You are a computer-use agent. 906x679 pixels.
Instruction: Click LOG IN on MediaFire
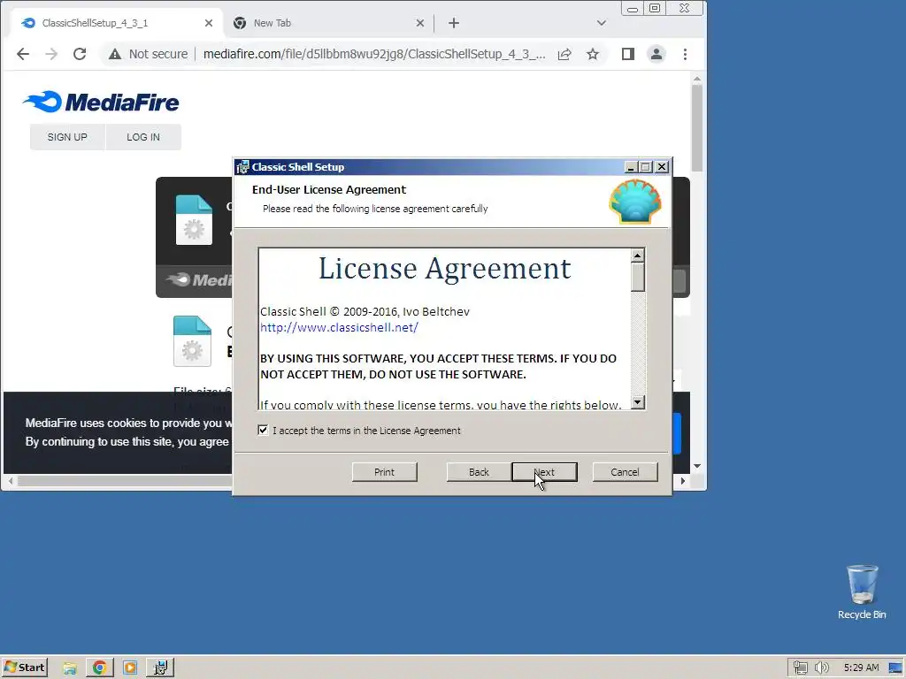pos(143,137)
